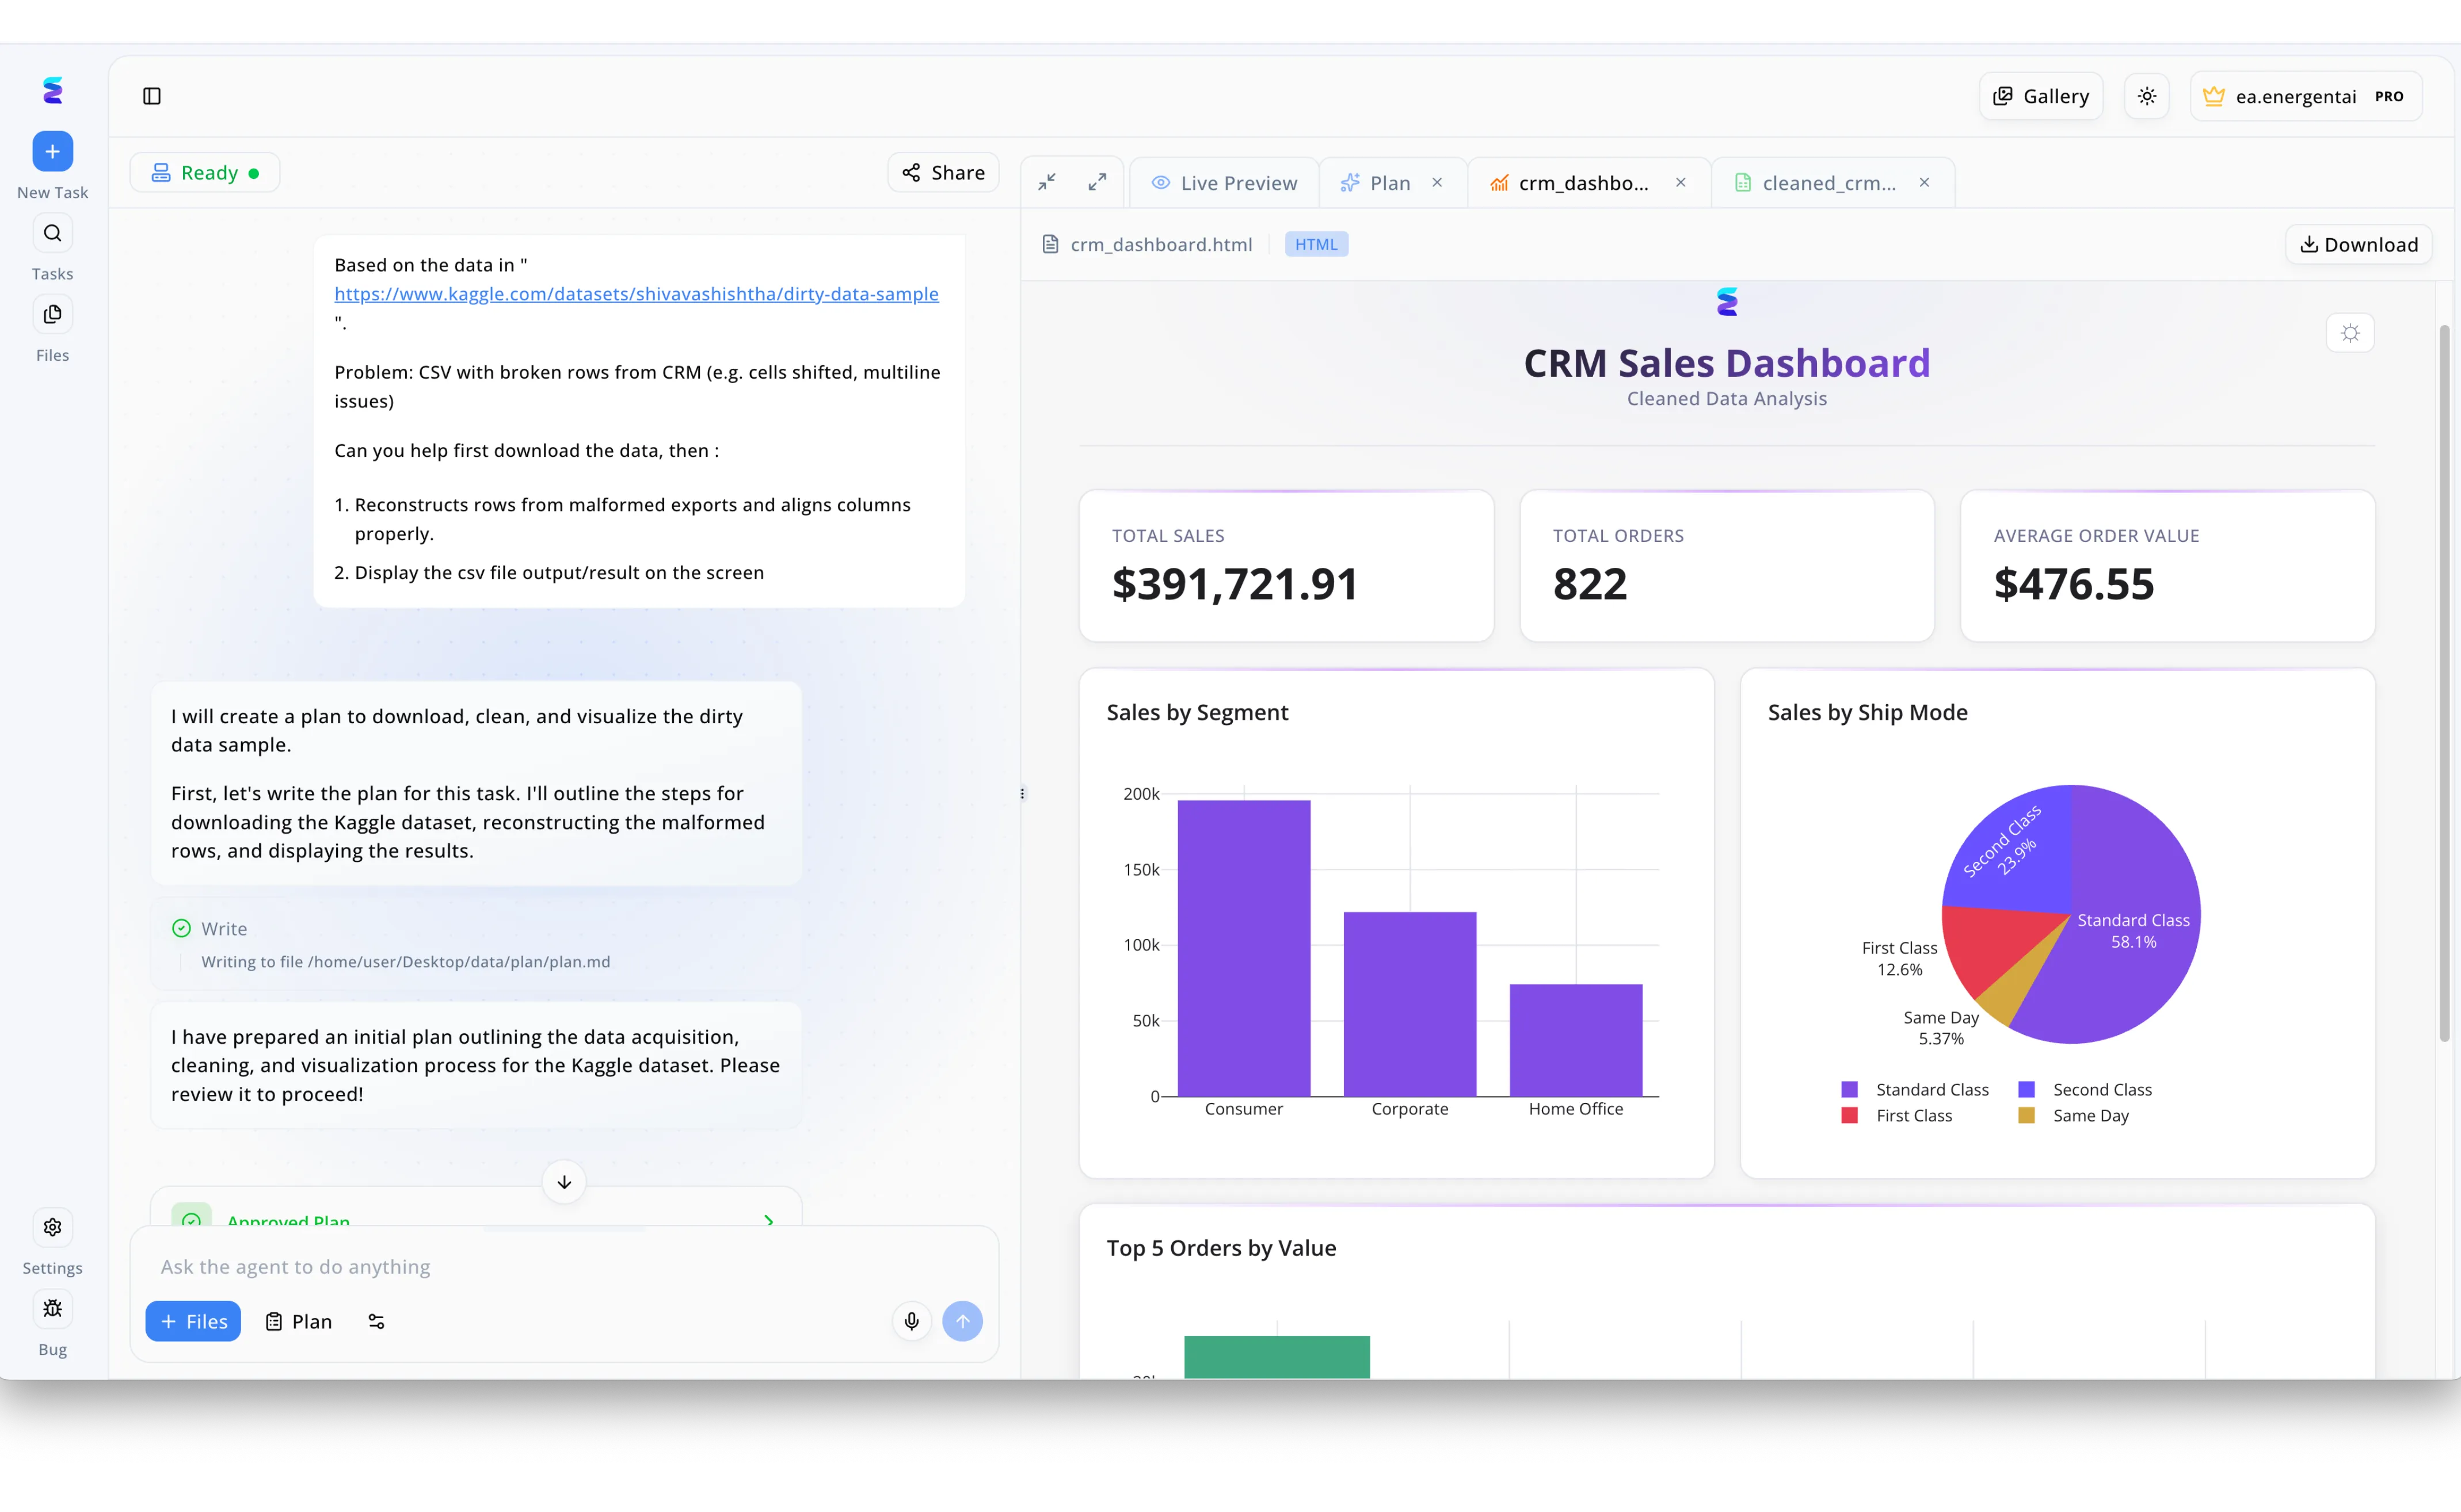Report a Bug via sidebar icon
2461x1512 pixels.
tap(52, 1309)
